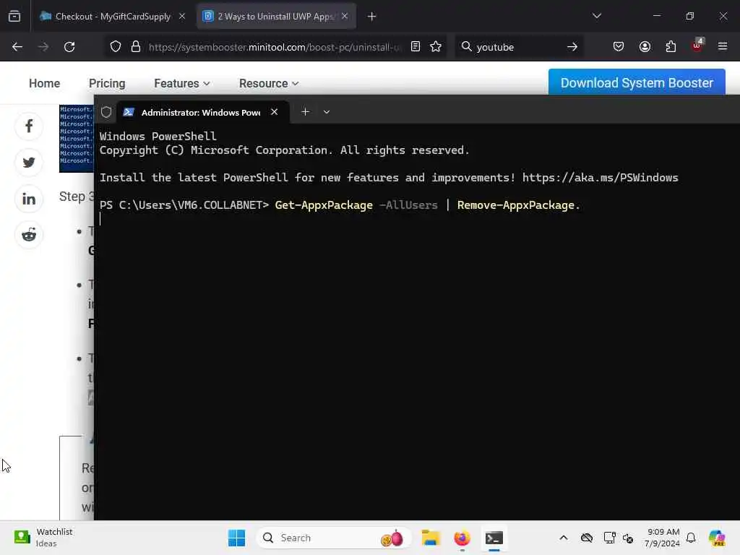Share the article on Twitter
The image size is (740, 555).
click(29, 163)
